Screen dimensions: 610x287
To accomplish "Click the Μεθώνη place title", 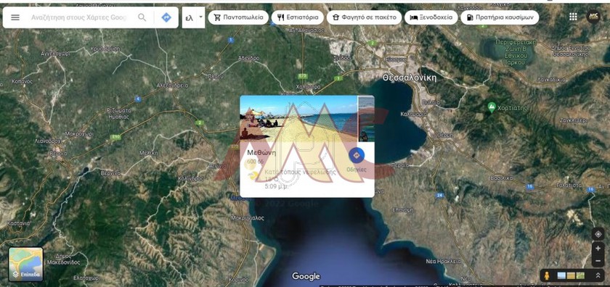I will [261, 152].
